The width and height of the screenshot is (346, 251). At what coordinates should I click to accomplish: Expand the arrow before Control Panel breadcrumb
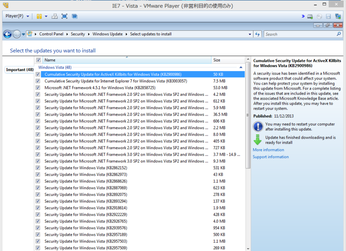pos(35,34)
